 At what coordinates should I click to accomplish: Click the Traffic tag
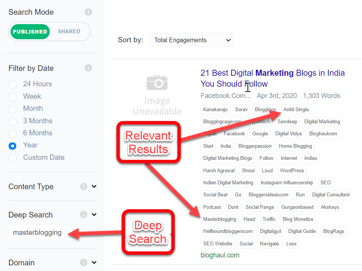269,219
